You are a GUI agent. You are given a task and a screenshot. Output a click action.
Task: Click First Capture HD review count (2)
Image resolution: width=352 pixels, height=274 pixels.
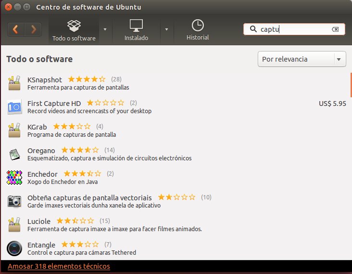click(x=133, y=103)
